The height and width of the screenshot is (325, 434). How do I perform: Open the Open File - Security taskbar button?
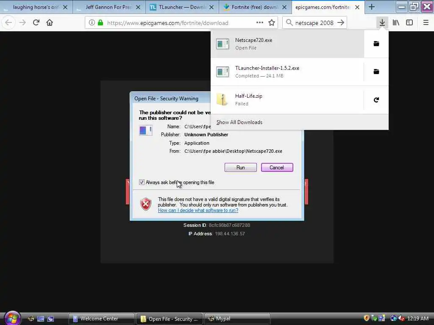pyautogui.click(x=170, y=319)
